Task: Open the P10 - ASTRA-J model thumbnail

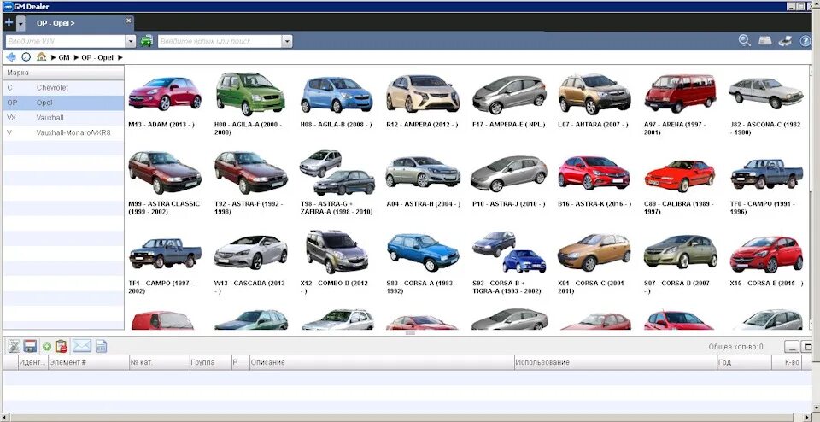Action: tap(509, 173)
